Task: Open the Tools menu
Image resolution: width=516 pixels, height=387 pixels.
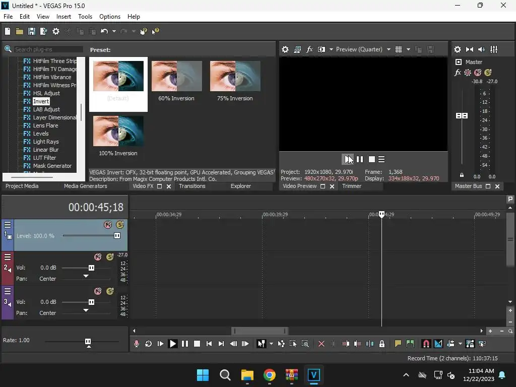Action: (85, 17)
